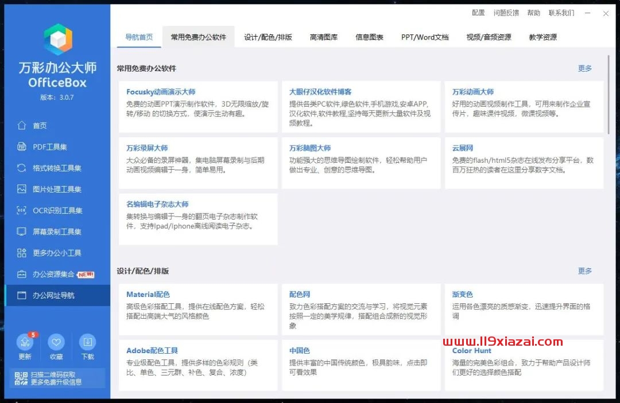
Task: Click the PDF工具集 label in sidebar
Action: point(50,146)
